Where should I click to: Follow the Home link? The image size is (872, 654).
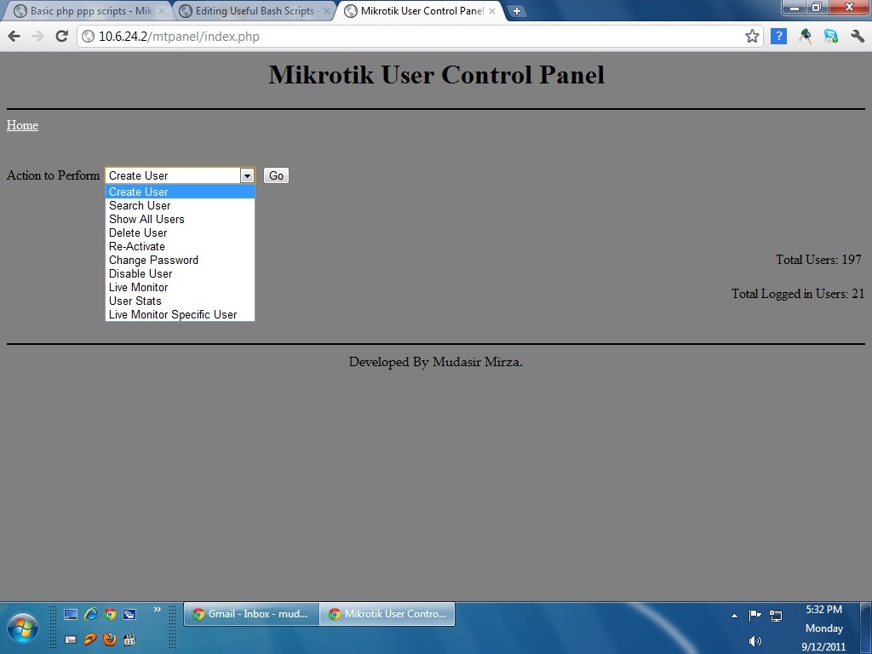pos(22,125)
